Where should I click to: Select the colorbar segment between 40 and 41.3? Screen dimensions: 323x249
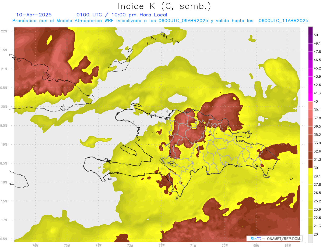tap(310, 97)
